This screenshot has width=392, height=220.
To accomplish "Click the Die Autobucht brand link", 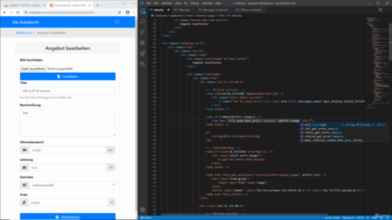I will coord(26,22).
